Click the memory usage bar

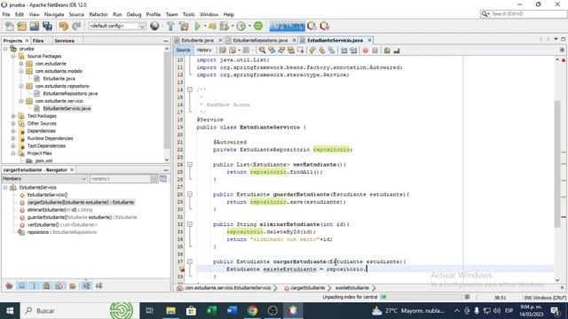(x=288, y=26)
